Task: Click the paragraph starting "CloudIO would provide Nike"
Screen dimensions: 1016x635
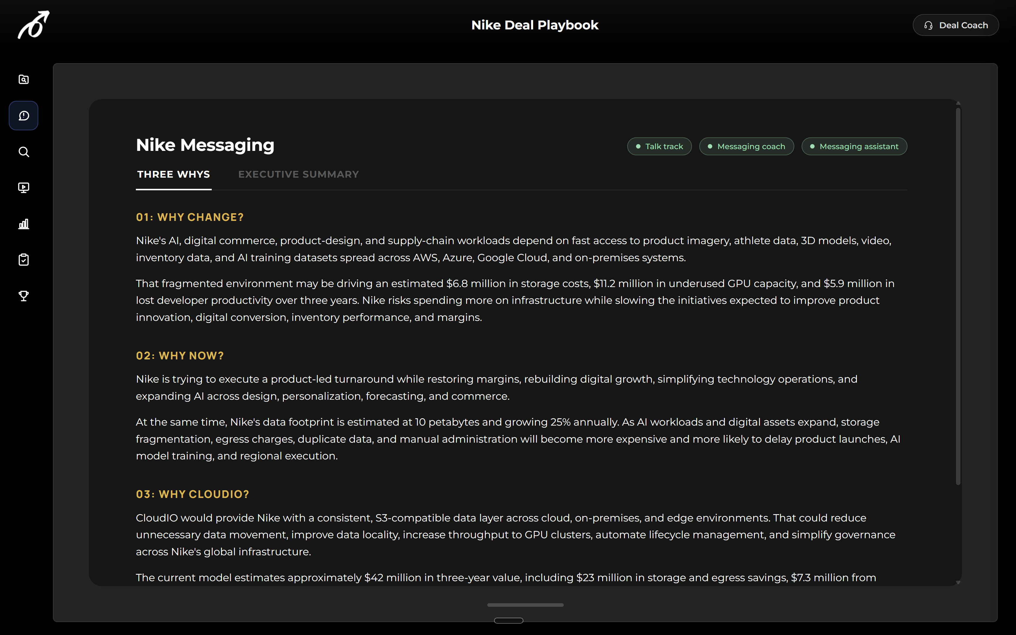Action: click(515, 535)
